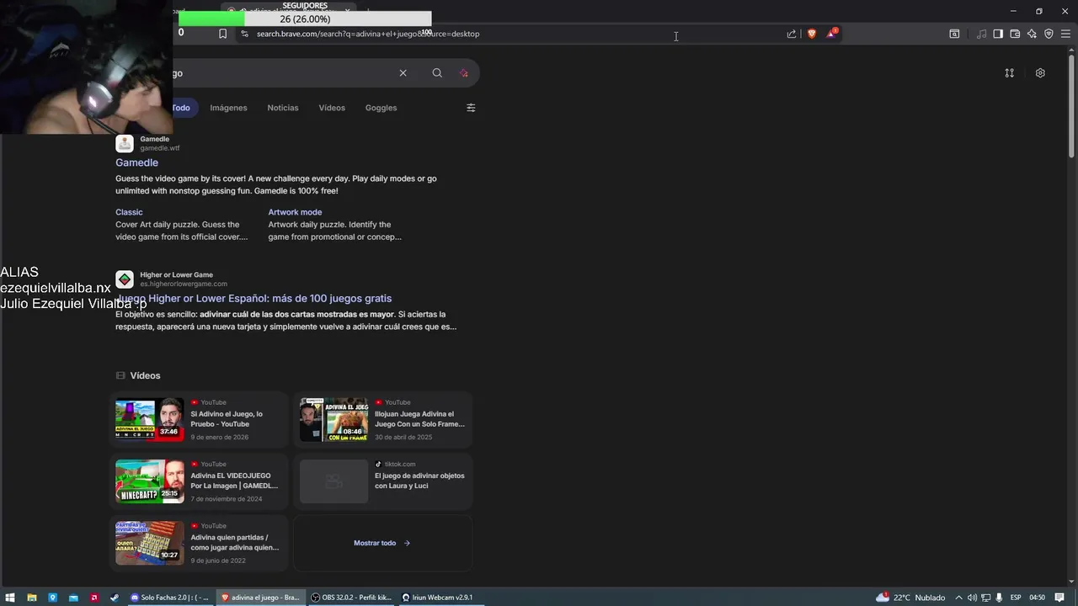This screenshot has height=606, width=1078.
Task: Switch to the Goggles tab
Action: pyautogui.click(x=381, y=108)
